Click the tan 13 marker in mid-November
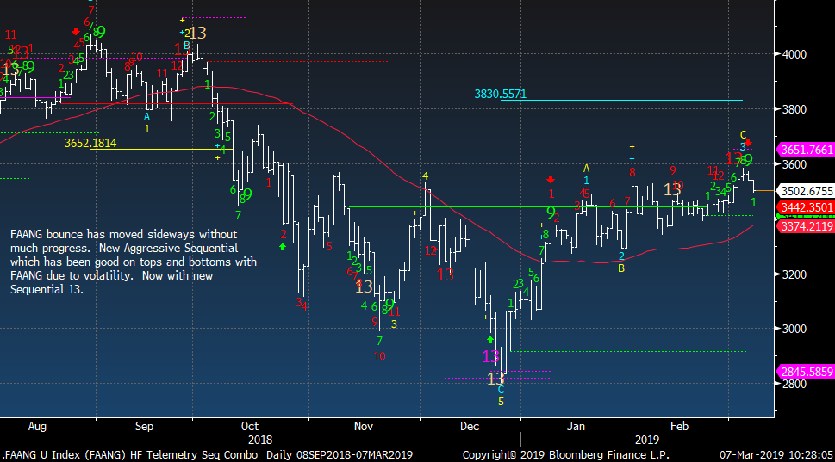The width and height of the screenshot is (835, 462). (x=364, y=287)
